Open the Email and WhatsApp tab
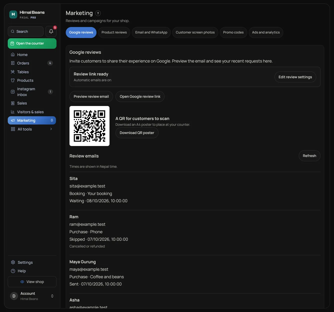The image size is (334, 312). pos(151,32)
